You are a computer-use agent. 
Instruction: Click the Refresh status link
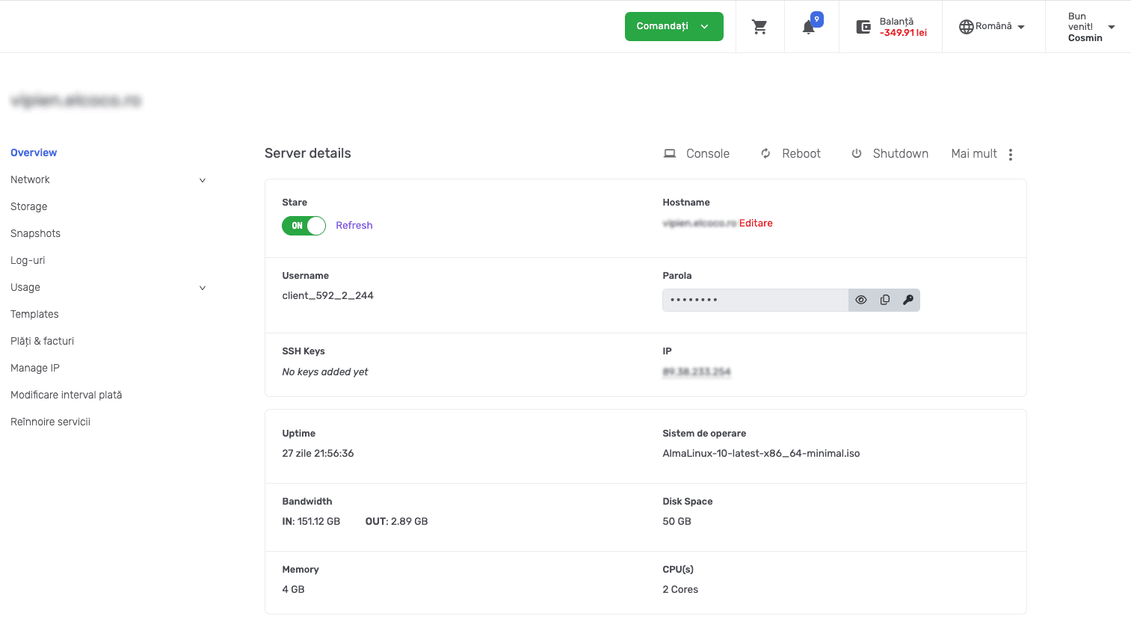354,225
